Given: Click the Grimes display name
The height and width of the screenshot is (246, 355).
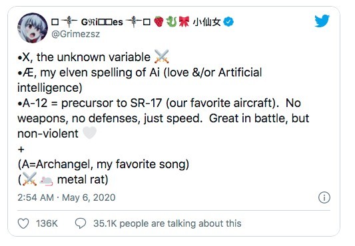Looking at the screenshot, I should point(101,22).
